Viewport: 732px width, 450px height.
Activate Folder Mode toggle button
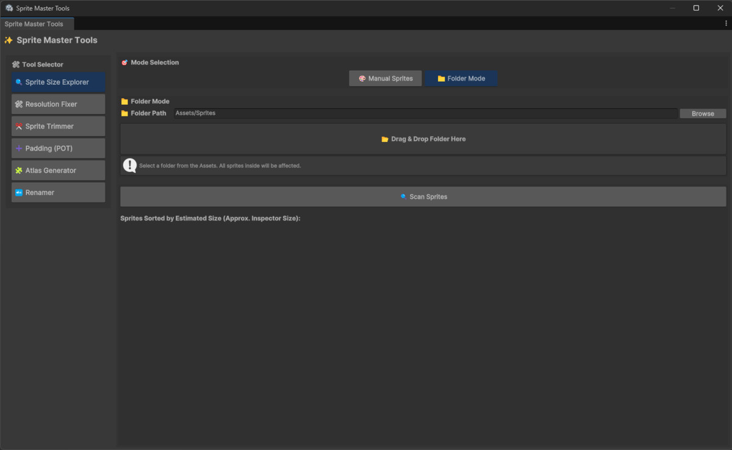click(461, 79)
